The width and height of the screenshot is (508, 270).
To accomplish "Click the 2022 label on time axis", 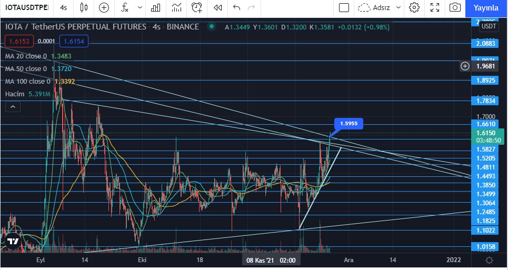I will pyautogui.click(x=454, y=260).
